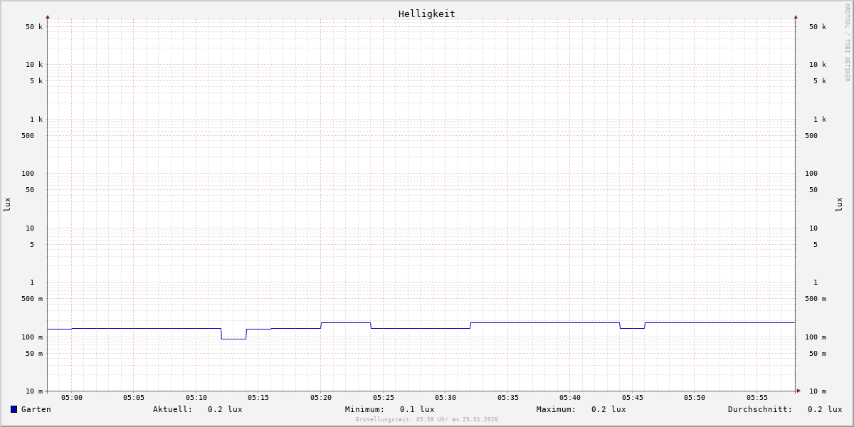Viewport: 854px width, 427px height.
Task: Click the red arrow atop right y-axis
Action: [796, 16]
